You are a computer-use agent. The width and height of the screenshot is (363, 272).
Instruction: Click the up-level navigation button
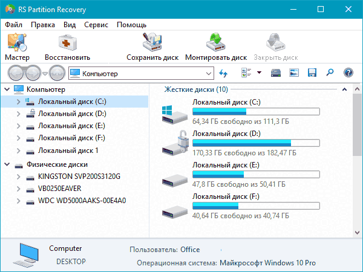(57, 73)
